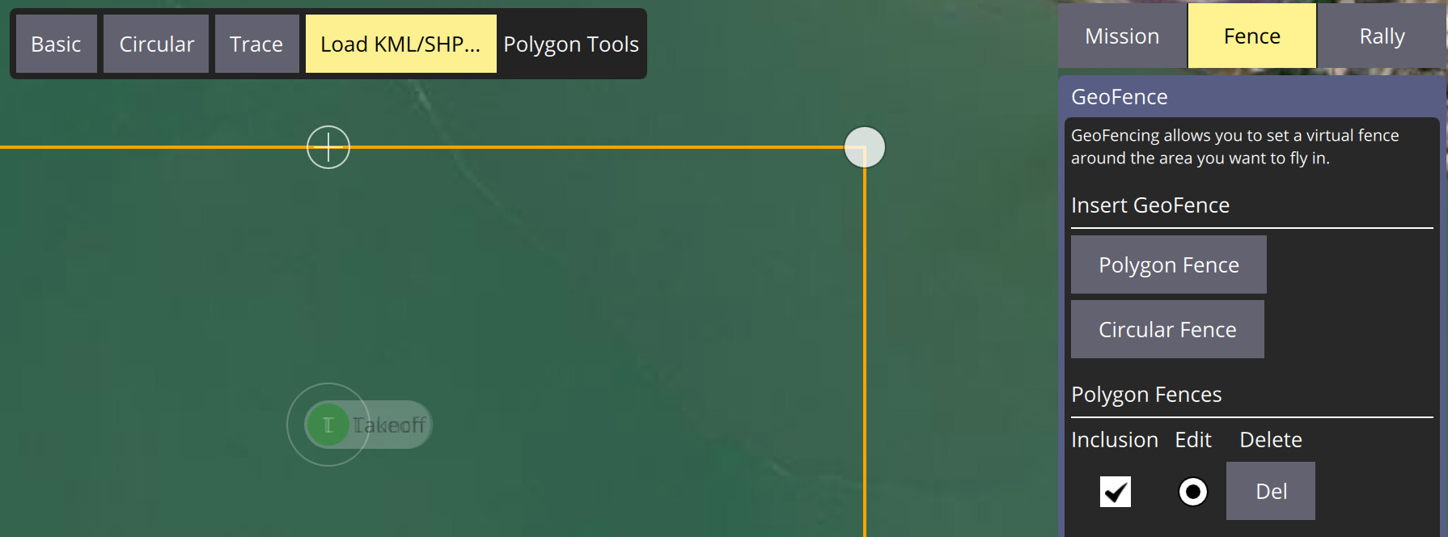Select the Edit radio button

tap(1192, 491)
